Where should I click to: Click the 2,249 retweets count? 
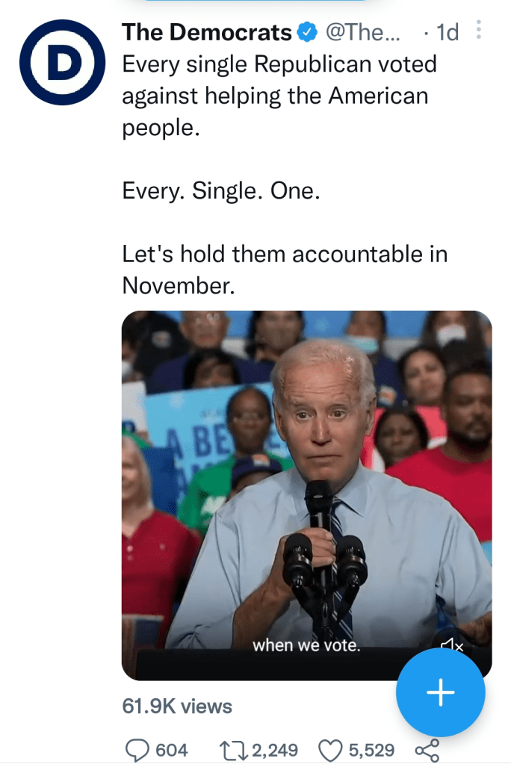click(275, 750)
